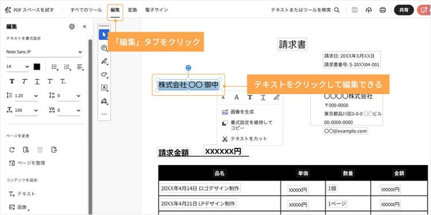Screen dimensions: 431x215
Task: Toggle bold in floating text toolbar
Action: (250, 97)
